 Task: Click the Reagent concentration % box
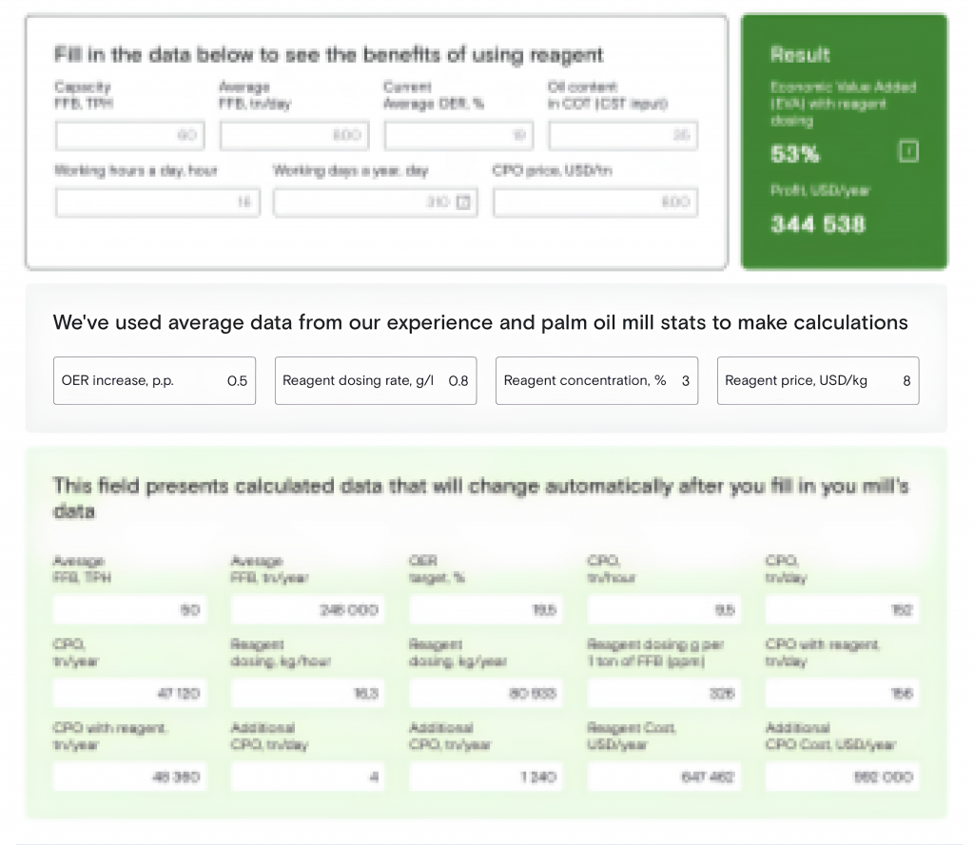597,380
